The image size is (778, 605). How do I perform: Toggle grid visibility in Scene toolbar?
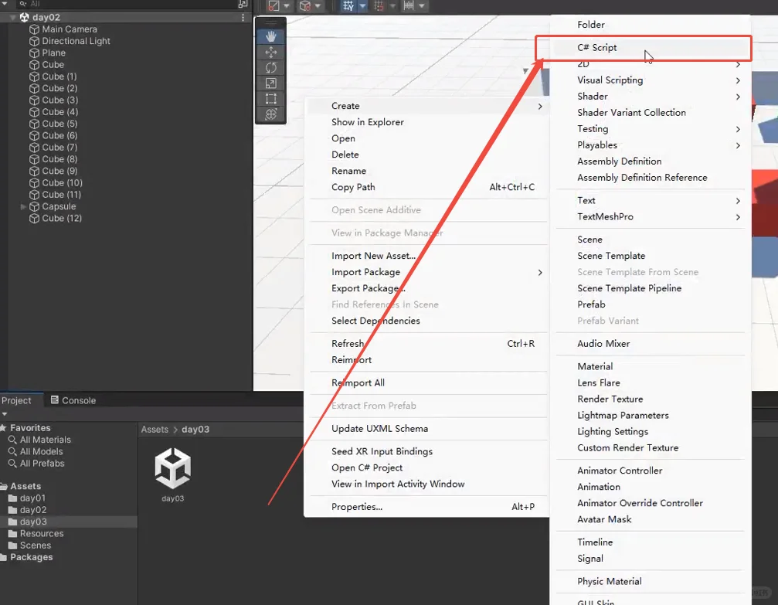pos(348,6)
